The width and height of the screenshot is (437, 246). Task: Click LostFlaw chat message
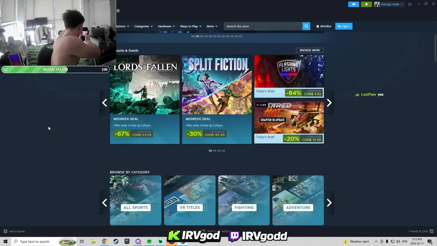coord(369,95)
